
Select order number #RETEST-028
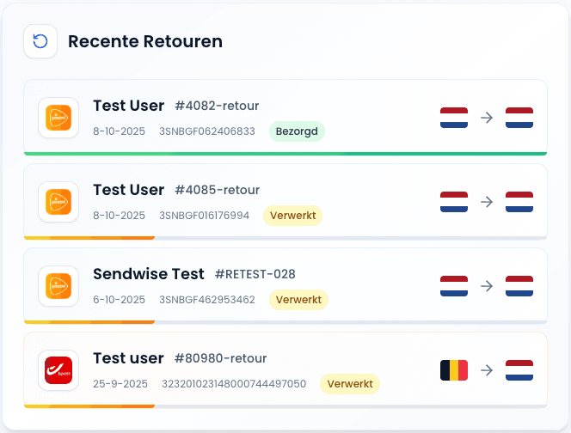tap(255, 274)
